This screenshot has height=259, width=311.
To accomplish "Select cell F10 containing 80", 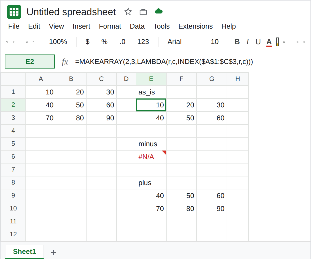I will coord(181,209).
